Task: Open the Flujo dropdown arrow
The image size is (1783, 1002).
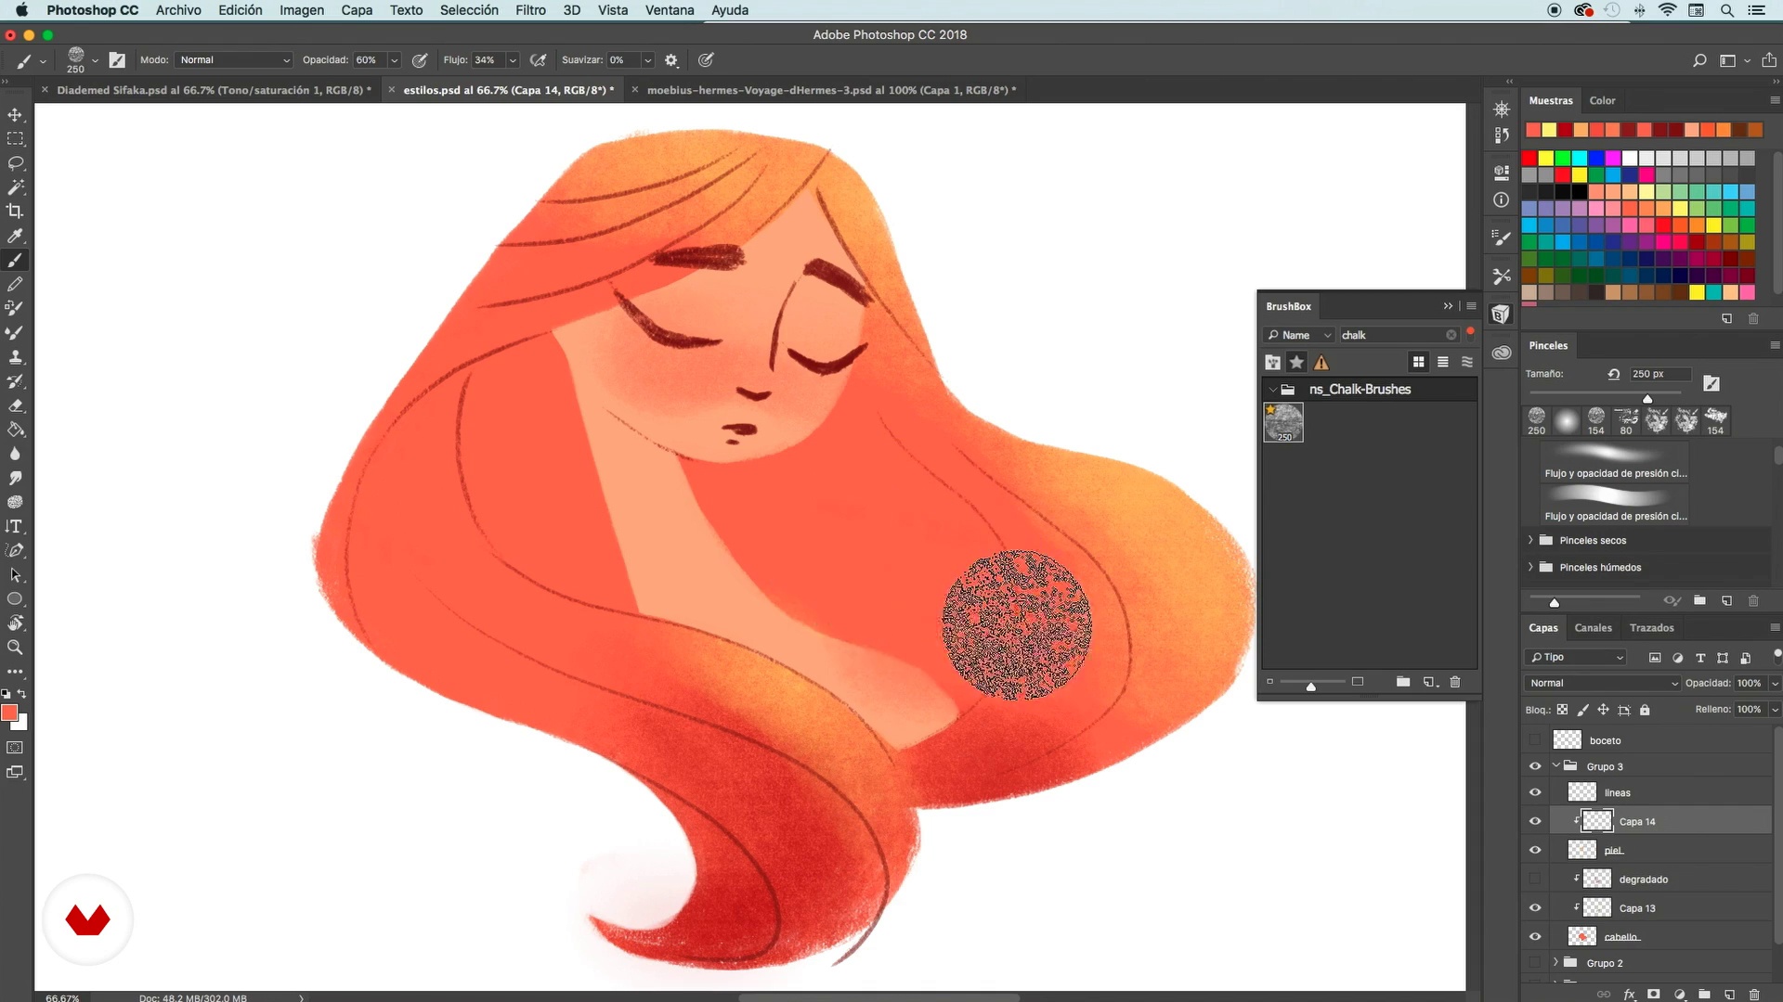Action: [512, 60]
